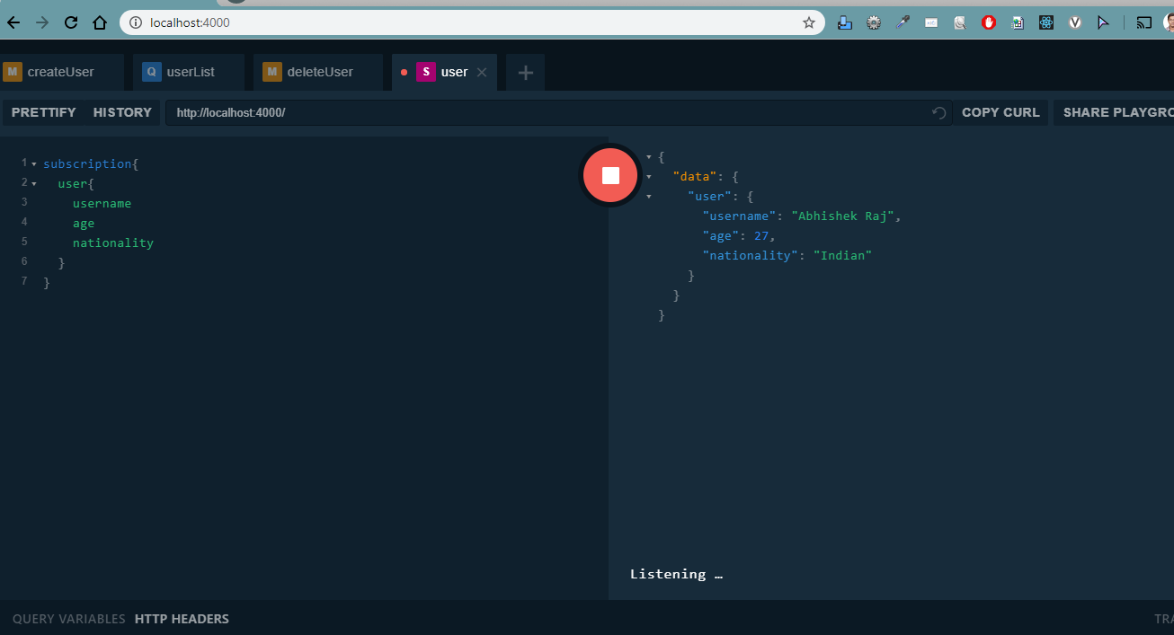Open the HISTORY panel
Viewport: 1174px width, 635px height.
122,112
